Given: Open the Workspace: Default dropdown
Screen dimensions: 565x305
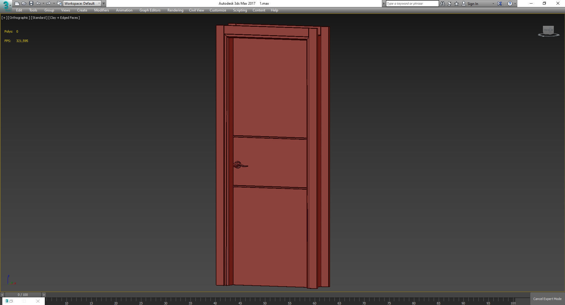Looking at the screenshot, I should (82, 4).
